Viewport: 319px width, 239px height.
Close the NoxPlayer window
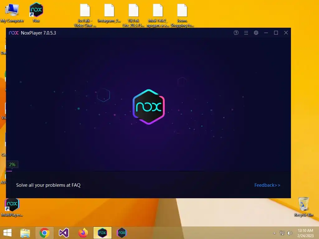tap(286, 33)
